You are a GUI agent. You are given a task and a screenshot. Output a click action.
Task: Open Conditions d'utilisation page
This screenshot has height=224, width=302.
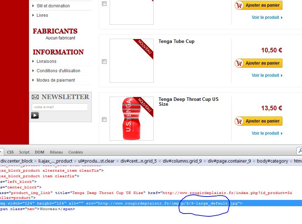pyautogui.click(x=58, y=70)
